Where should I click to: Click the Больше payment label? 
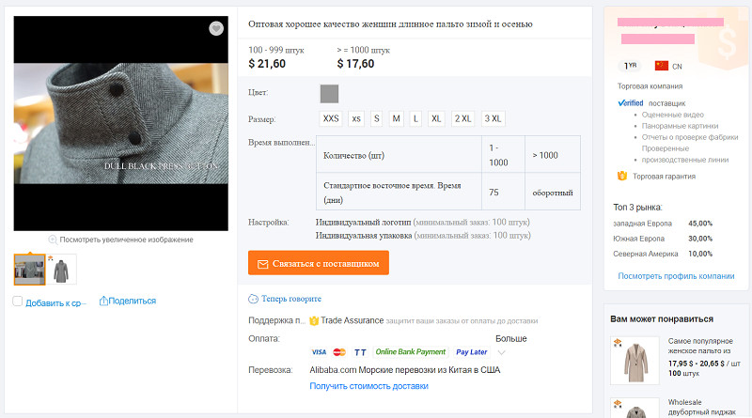point(510,338)
